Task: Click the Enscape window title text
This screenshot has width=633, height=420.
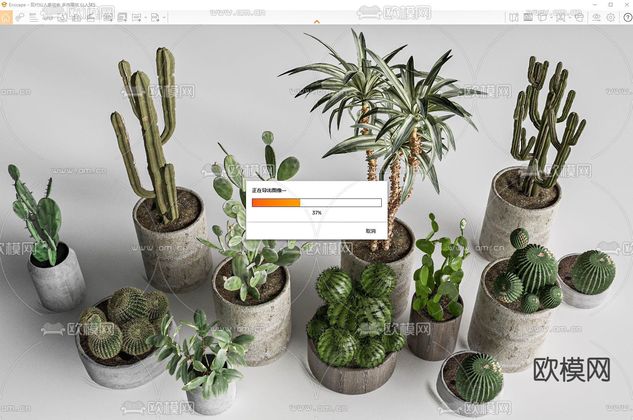Action: click(52, 5)
